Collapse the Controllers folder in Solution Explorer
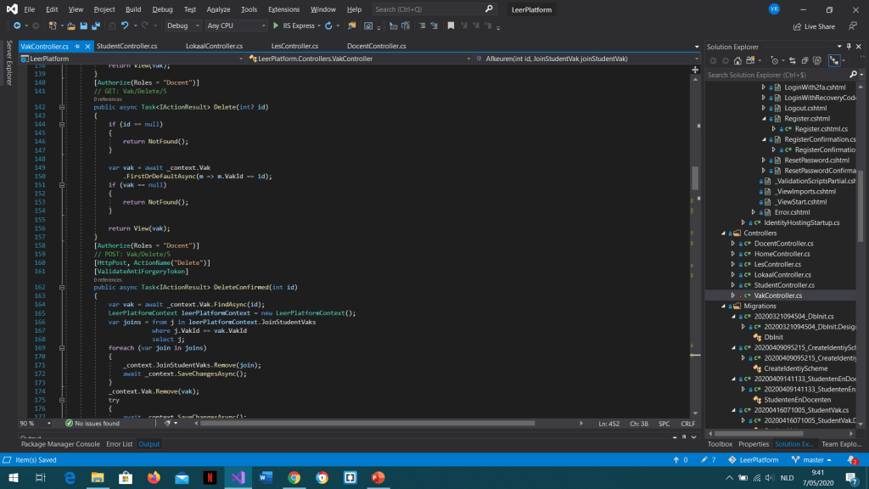 point(724,233)
